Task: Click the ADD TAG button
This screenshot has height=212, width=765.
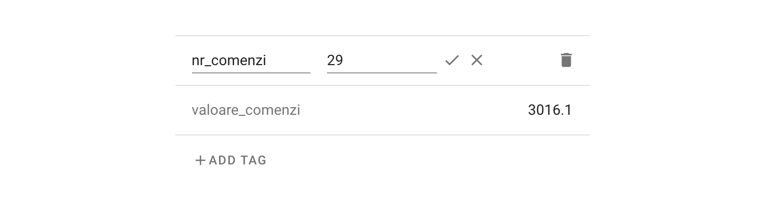Action: pos(231,160)
